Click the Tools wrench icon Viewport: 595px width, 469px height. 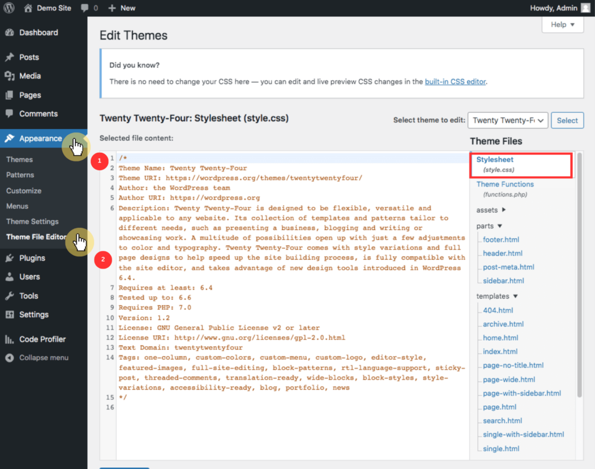point(9,296)
